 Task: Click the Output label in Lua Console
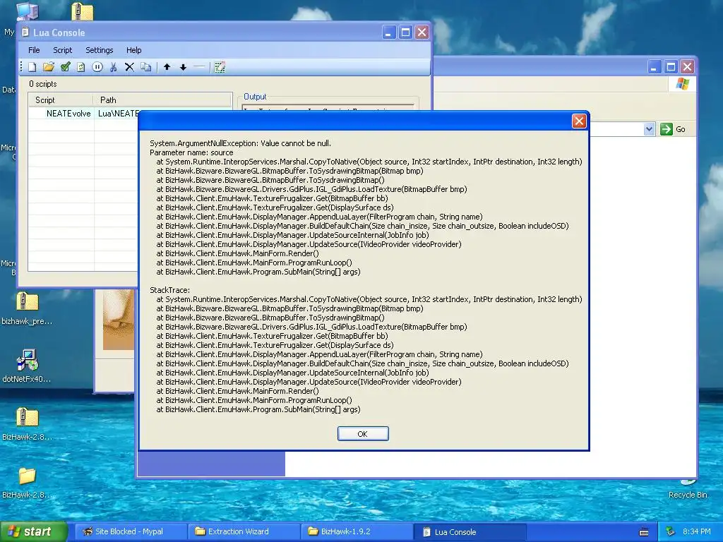point(255,97)
